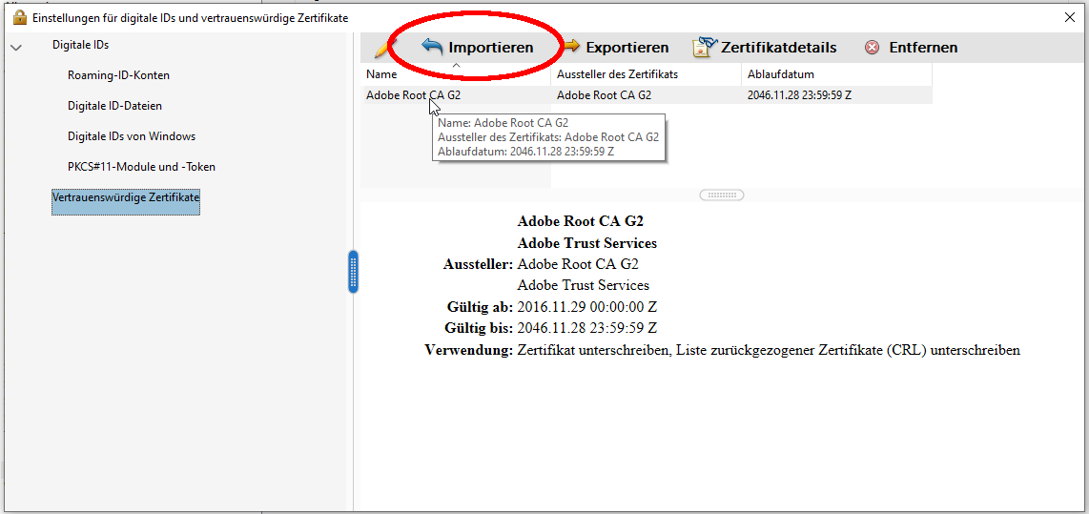
Task: Collapse the Digitale IDs tree node
Action: click(17, 47)
